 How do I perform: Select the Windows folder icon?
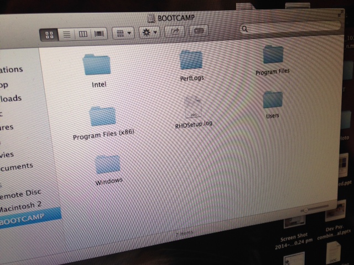click(107, 165)
